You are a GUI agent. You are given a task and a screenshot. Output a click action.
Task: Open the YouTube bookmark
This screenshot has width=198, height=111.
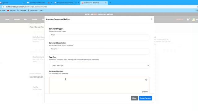pyautogui.click(x=11, y=10)
